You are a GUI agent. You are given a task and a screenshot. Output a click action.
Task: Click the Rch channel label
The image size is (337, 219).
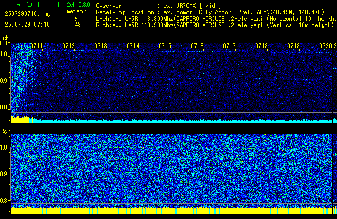click(5, 131)
